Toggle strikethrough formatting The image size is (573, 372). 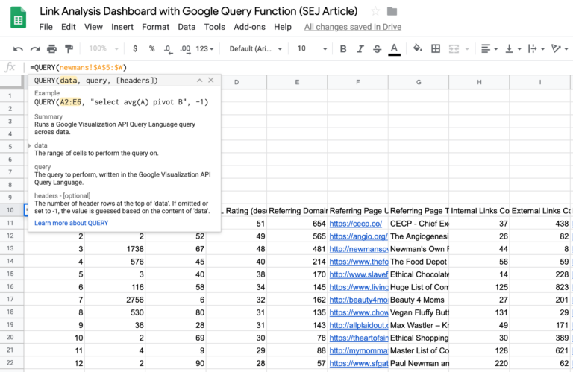pyautogui.click(x=378, y=49)
